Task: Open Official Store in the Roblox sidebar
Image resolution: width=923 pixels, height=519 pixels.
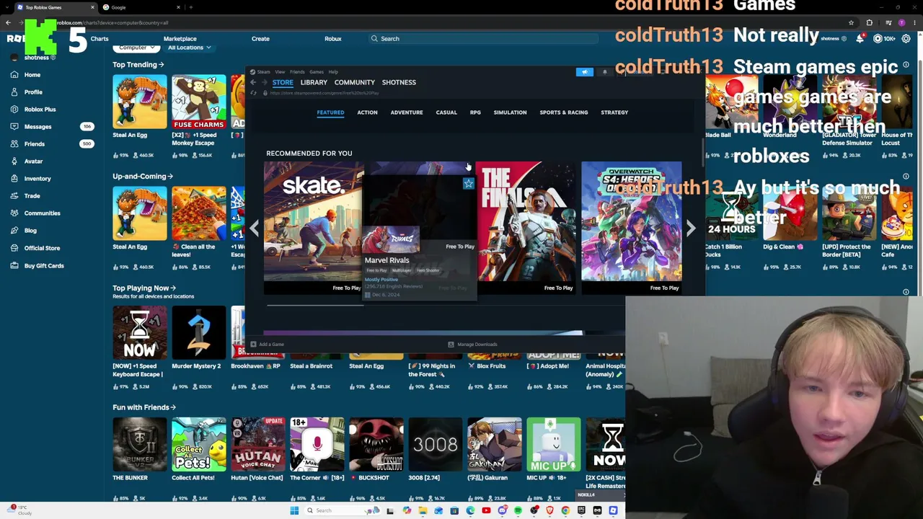Action: coord(42,248)
